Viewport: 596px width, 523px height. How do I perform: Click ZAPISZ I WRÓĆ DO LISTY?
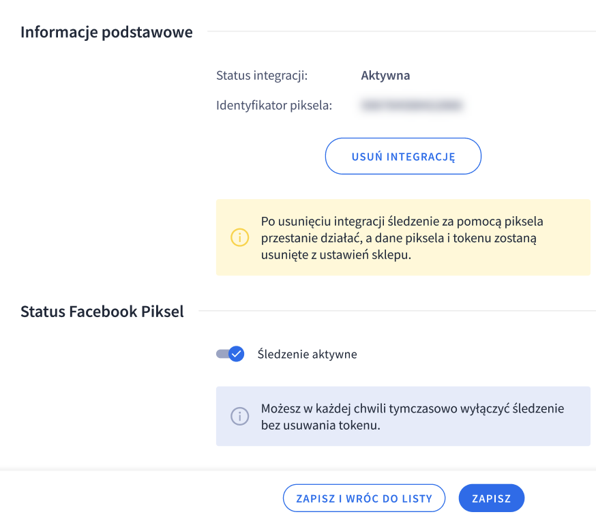point(364,498)
